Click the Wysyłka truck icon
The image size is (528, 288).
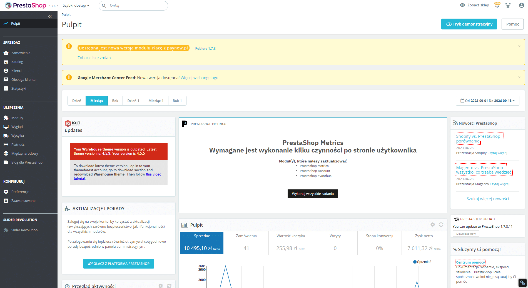6,136
